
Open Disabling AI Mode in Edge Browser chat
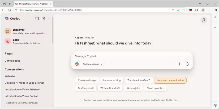[24, 83]
